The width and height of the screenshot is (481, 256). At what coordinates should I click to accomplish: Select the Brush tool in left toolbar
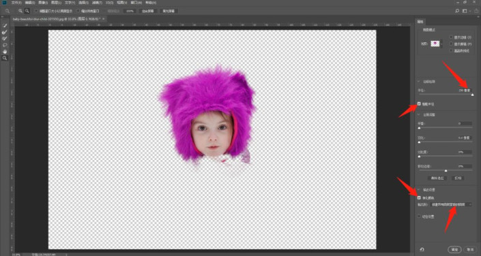(x=5, y=38)
